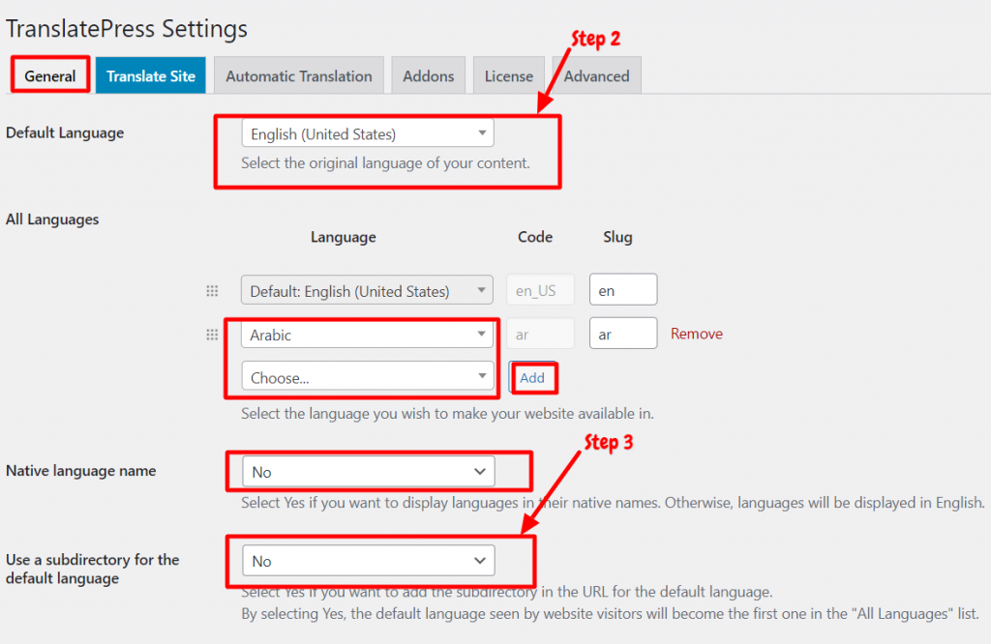The height and width of the screenshot is (644, 991).
Task: Open the General settings tab
Action: [50, 75]
